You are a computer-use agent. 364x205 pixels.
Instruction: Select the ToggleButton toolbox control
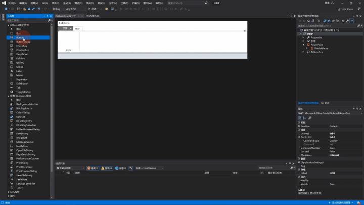pyautogui.click(x=24, y=92)
